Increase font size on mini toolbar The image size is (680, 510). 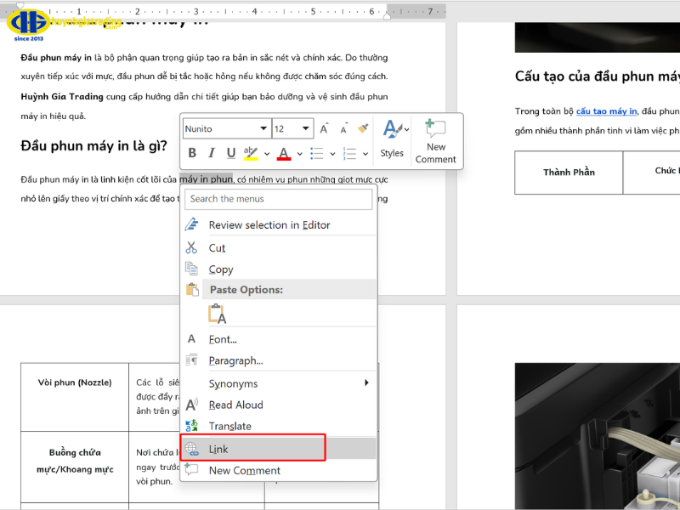pos(323,127)
